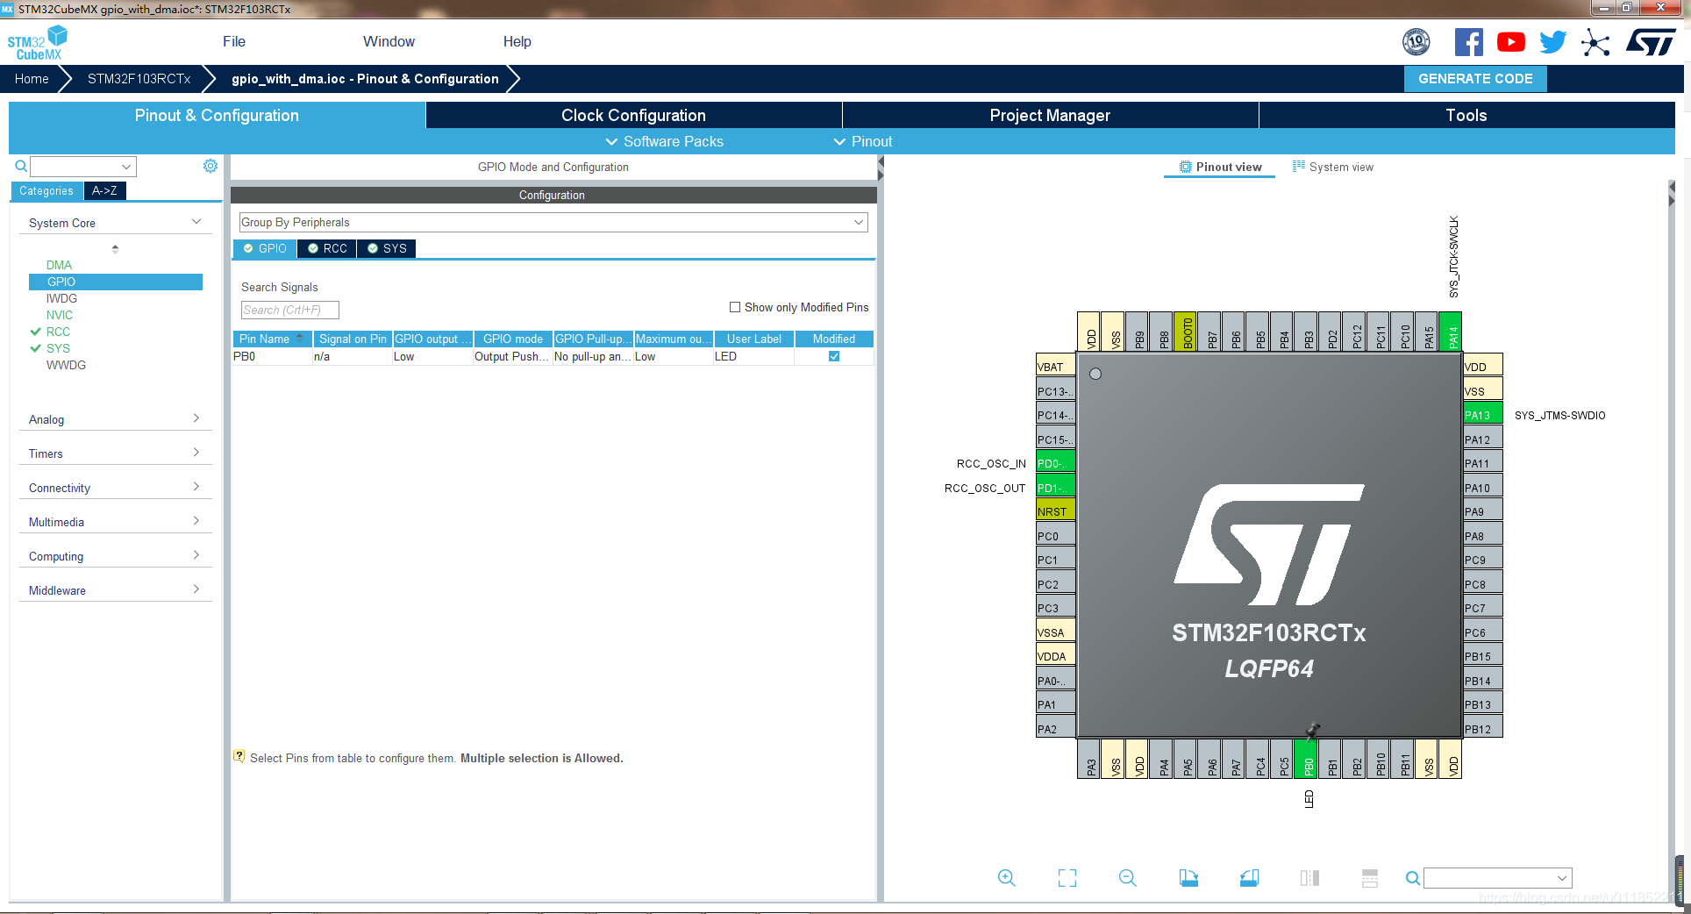Go to Home via the breadcrumb
Screen dimensions: 1691x914
pyautogui.click(x=32, y=78)
